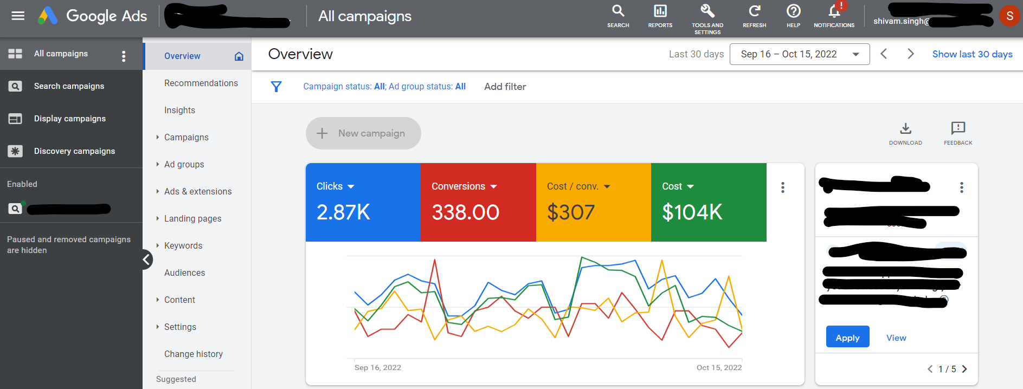Image resolution: width=1023 pixels, height=389 pixels.
Task: View Notifications bell
Action: (834, 16)
